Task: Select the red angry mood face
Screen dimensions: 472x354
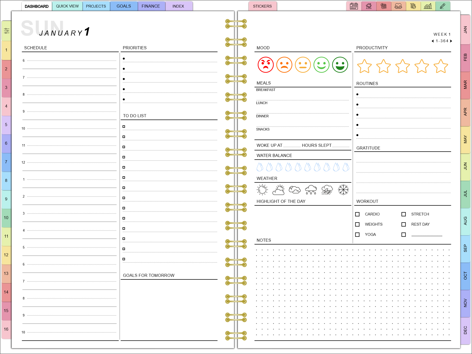Action: pyautogui.click(x=265, y=65)
